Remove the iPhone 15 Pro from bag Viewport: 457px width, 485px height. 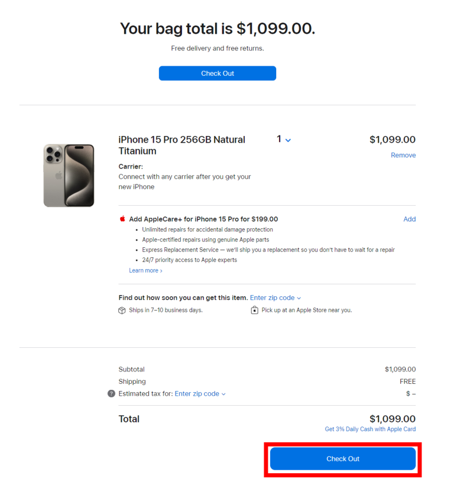click(403, 156)
